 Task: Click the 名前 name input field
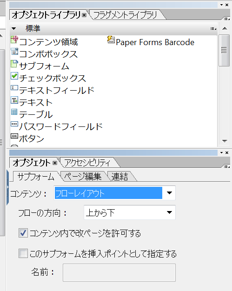tap(119, 272)
